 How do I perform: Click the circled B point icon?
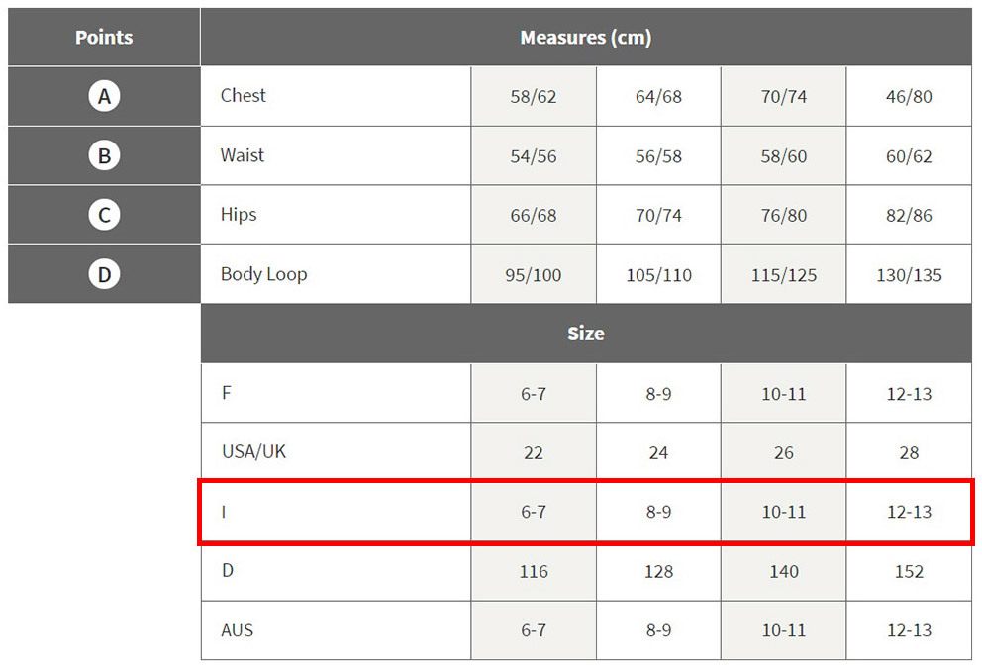104,155
